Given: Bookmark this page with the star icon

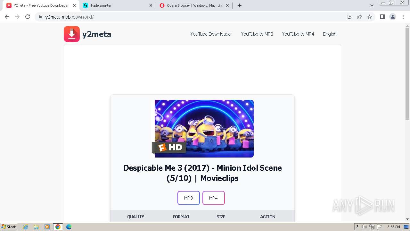Looking at the screenshot, I should 370,17.
